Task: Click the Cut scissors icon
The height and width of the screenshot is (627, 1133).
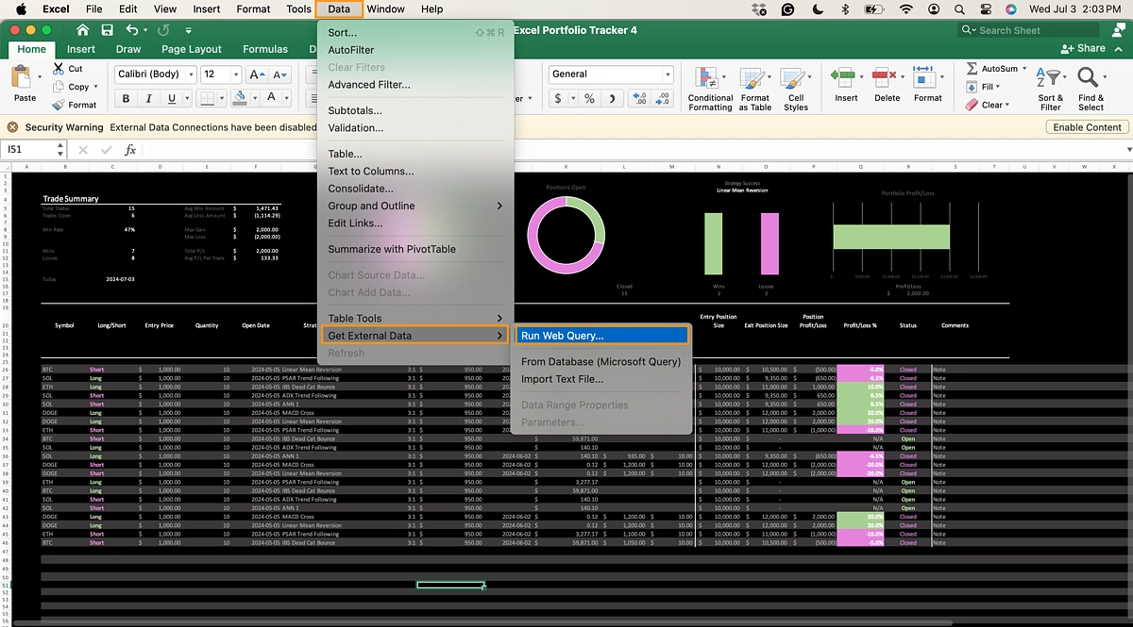Action: (x=59, y=69)
